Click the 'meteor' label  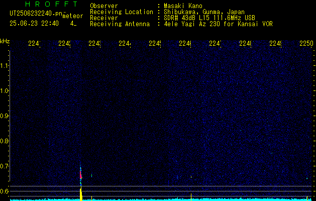[x=73, y=16]
